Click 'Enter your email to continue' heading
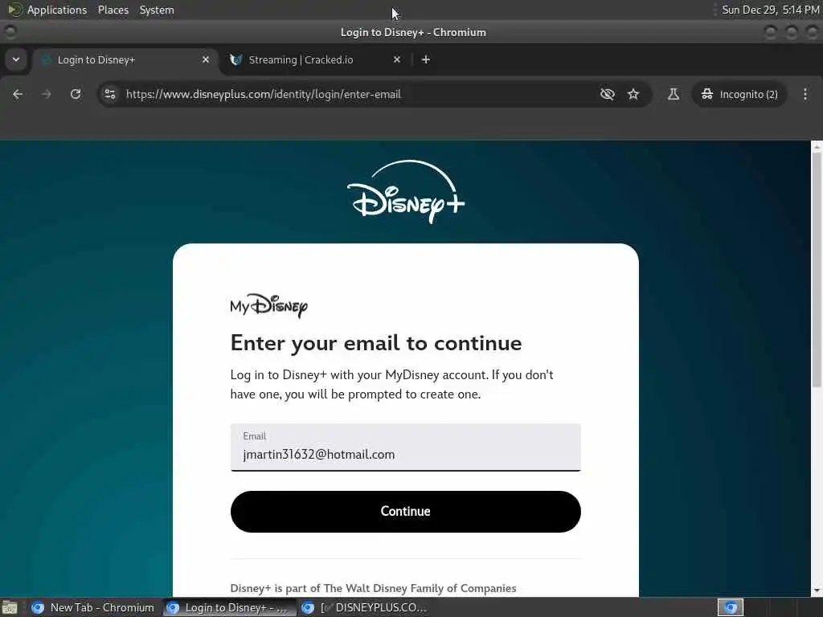 (376, 343)
